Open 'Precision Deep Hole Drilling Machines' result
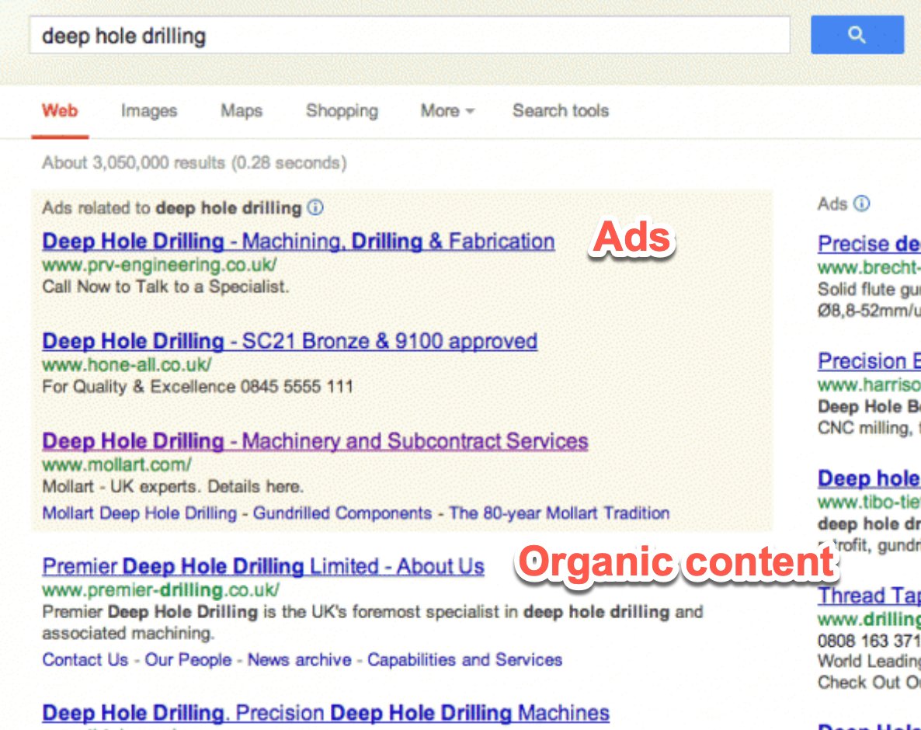The height and width of the screenshot is (730, 921). pyautogui.click(x=326, y=712)
